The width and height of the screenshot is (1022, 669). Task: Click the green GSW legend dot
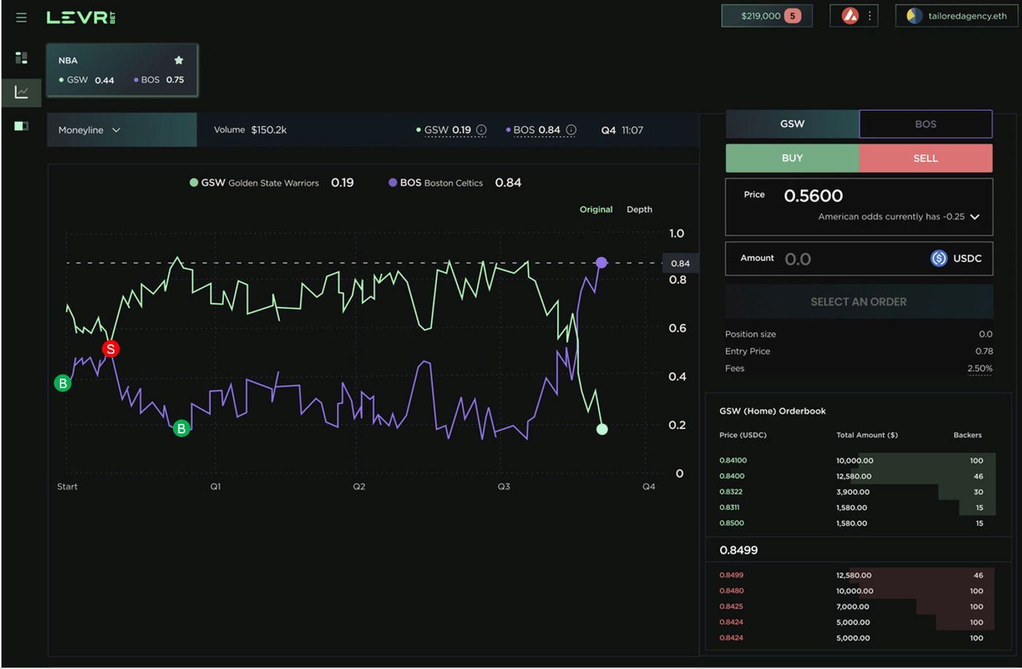pyautogui.click(x=194, y=182)
